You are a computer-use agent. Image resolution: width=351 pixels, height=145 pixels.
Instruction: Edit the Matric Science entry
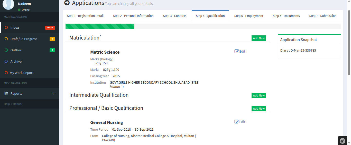[240, 51]
